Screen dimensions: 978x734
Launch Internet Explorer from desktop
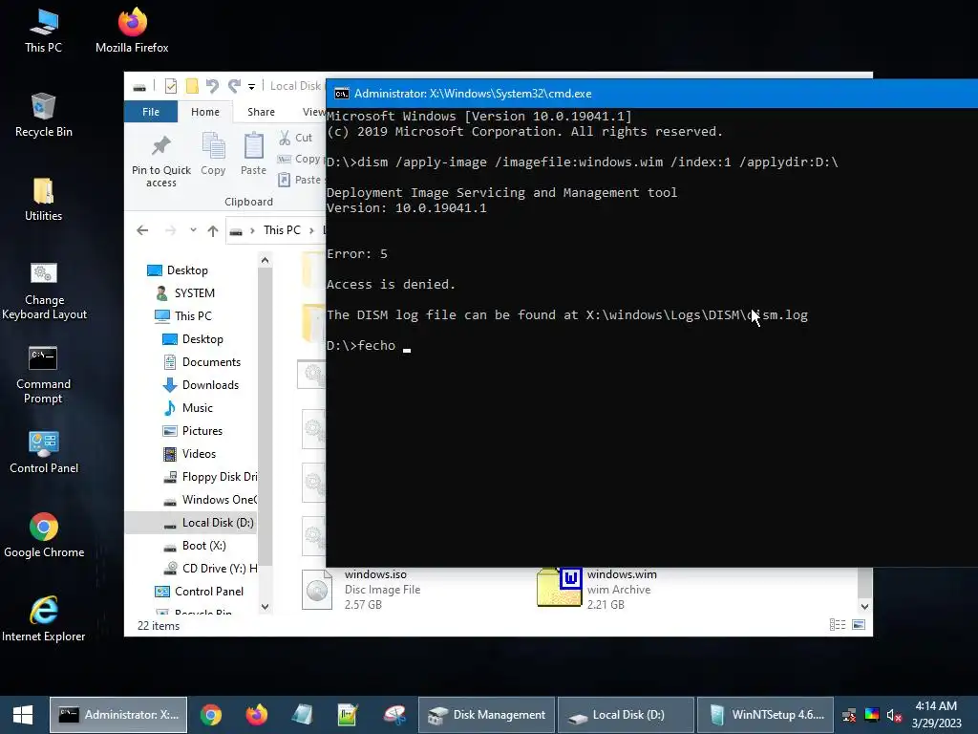click(43, 619)
